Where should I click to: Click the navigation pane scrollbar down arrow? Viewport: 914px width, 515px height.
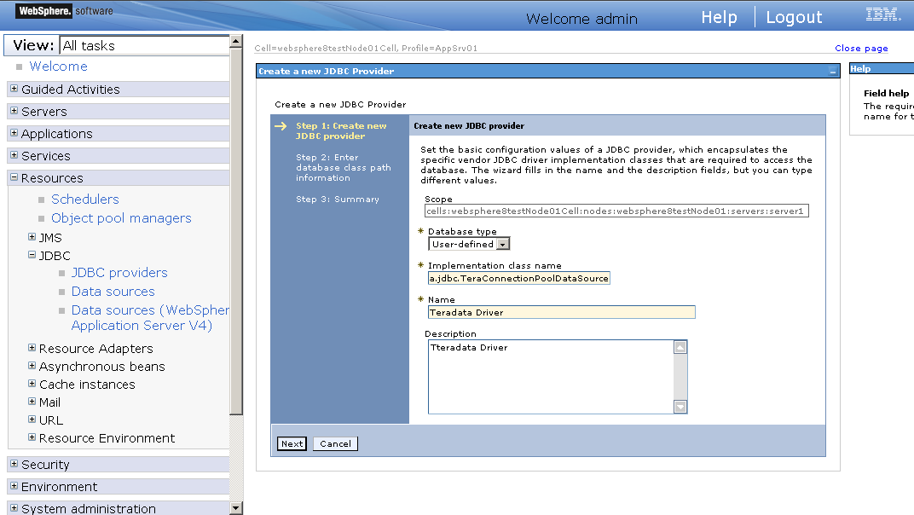click(x=235, y=506)
